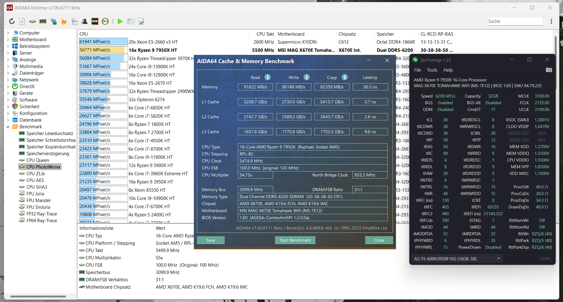Expand the Motherboard tree node

[8, 40]
